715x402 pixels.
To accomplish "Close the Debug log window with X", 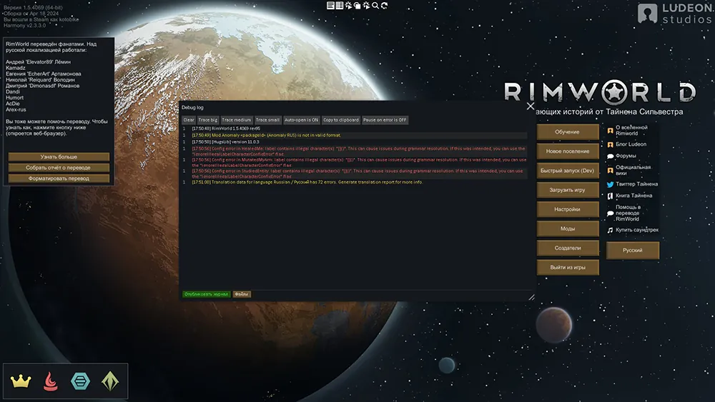I will coord(531,106).
